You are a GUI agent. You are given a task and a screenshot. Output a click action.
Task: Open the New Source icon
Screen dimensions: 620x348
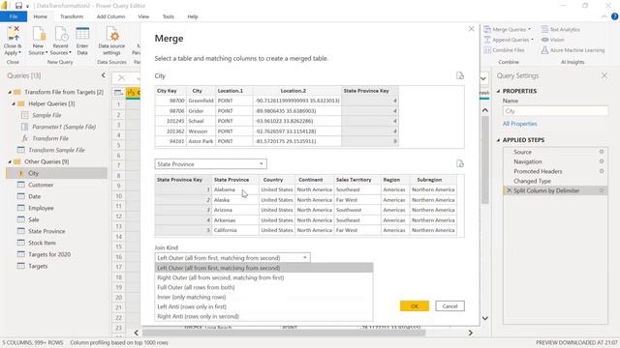(39, 34)
